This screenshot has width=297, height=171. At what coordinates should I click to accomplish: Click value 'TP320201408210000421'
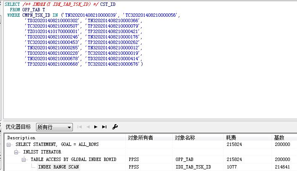coord(113,31)
